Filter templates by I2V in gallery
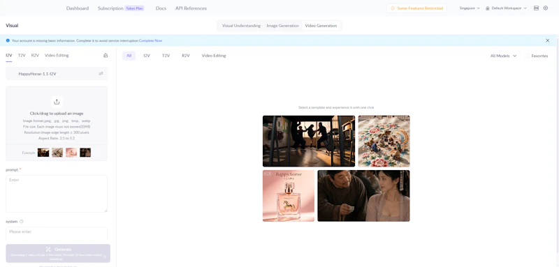Image resolution: width=559 pixels, height=267 pixels. point(147,56)
